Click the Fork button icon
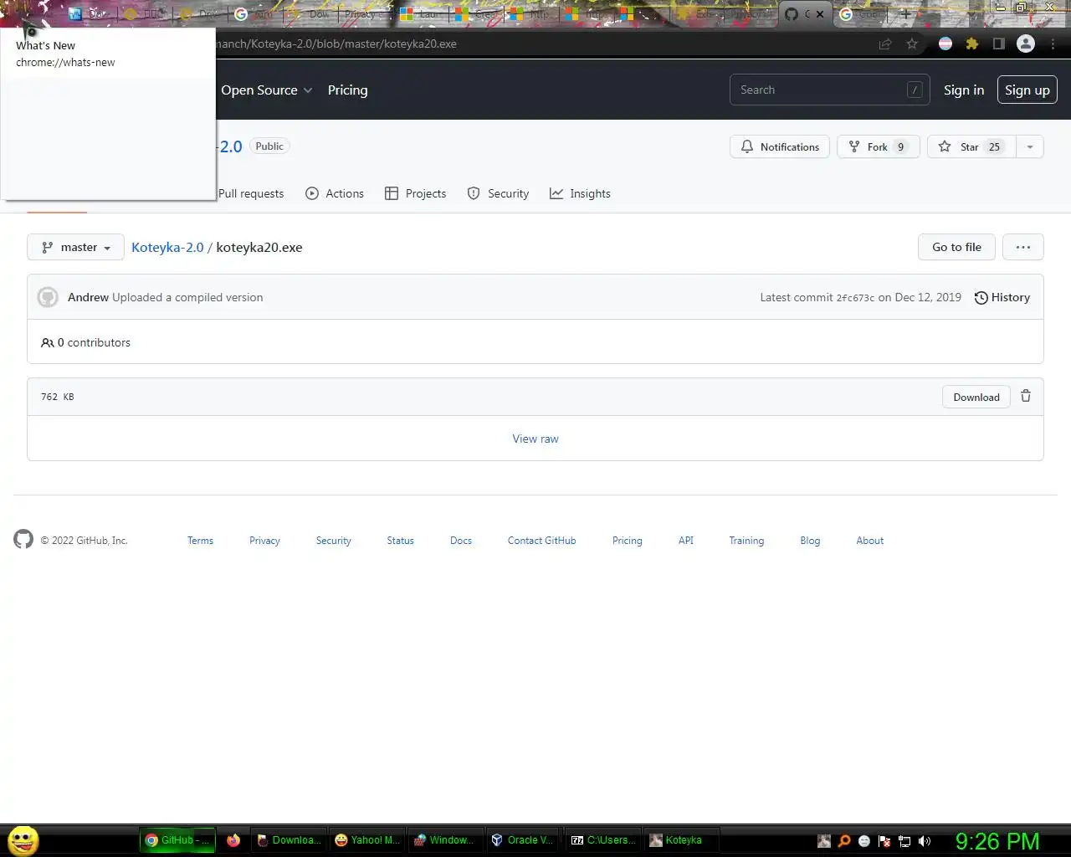Image resolution: width=1071 pixels, height=857 pixels. click(x=854, y=146)
